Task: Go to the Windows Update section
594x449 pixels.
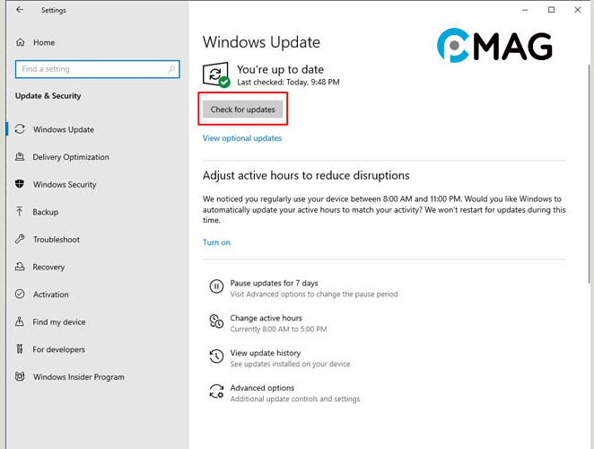Action: (63, 129)
